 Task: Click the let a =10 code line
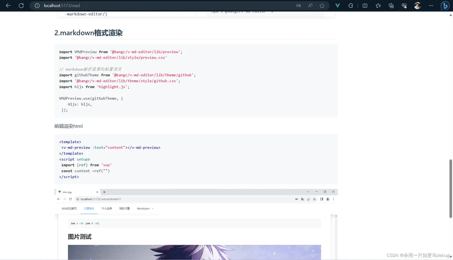[x=85, y=223]
